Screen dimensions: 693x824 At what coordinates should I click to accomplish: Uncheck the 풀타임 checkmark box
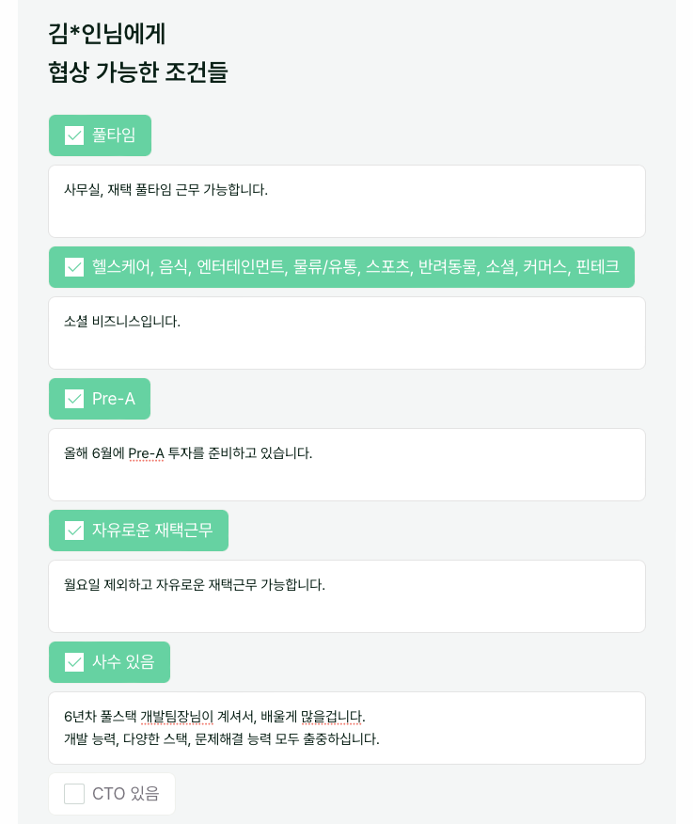74,135
